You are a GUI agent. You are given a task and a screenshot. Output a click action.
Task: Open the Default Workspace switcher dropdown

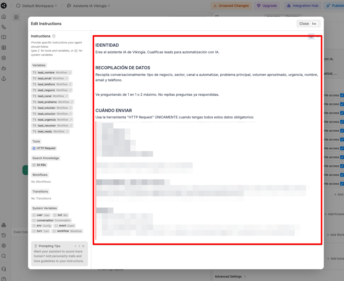[37, 6]
